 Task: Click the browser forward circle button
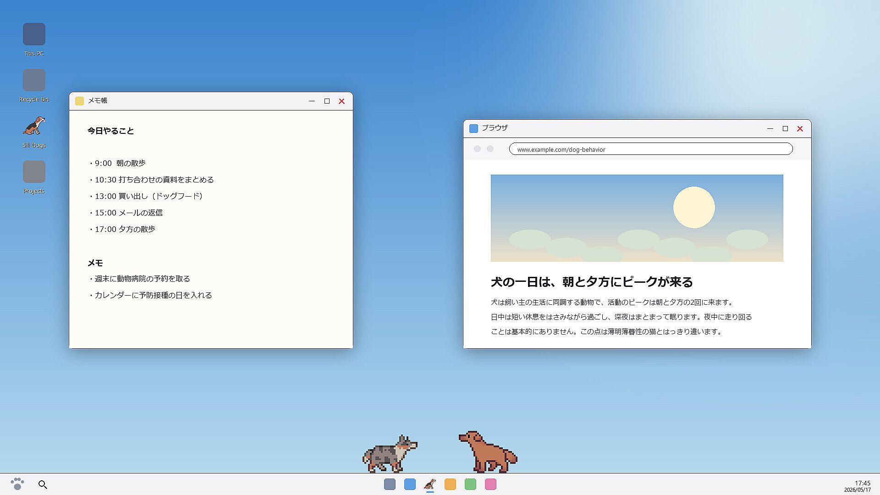click(x=490, y=149)
